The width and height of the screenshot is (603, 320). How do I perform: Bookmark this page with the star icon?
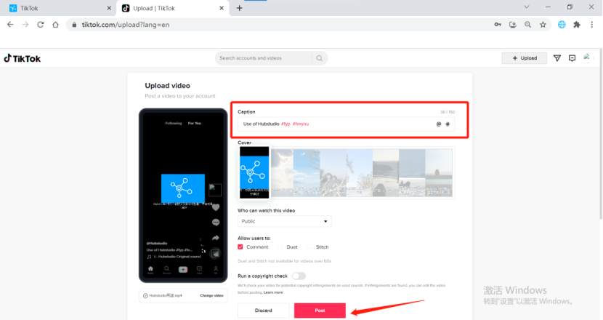(543, 25)
